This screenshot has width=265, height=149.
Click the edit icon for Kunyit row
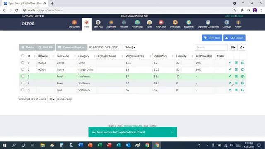pos(243,70)
